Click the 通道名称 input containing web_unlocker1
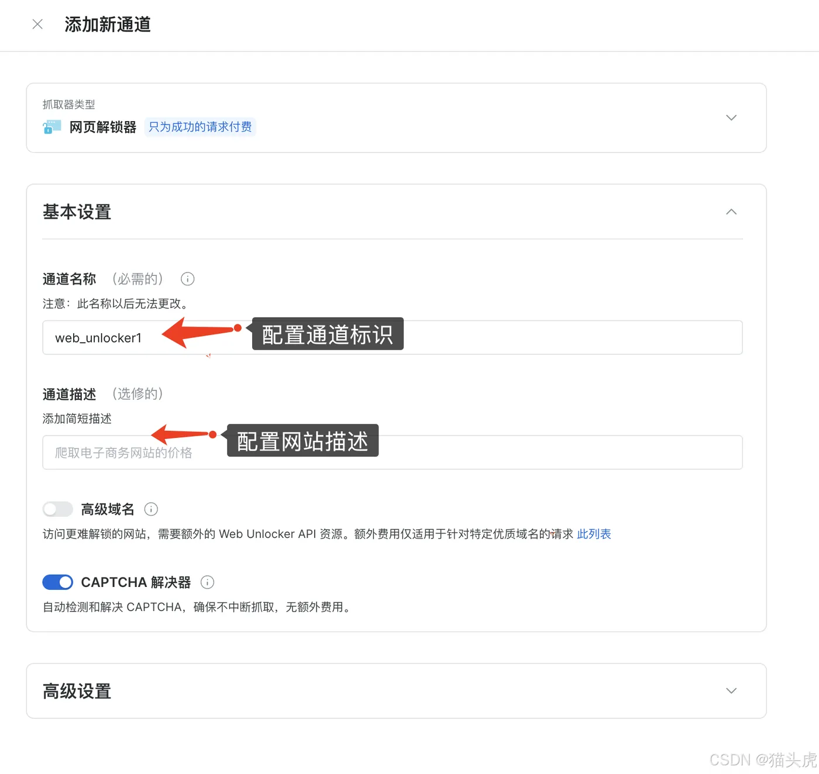The width and height of the screenshot is (819, 774). coord(393,337)
